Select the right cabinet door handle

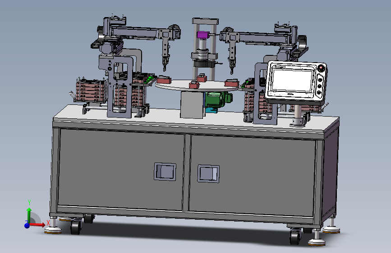pyautogui.click(x=208, y=174)
